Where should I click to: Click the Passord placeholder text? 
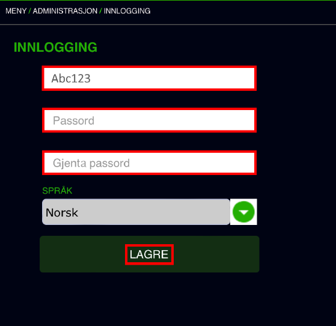(x=73, y=120)
